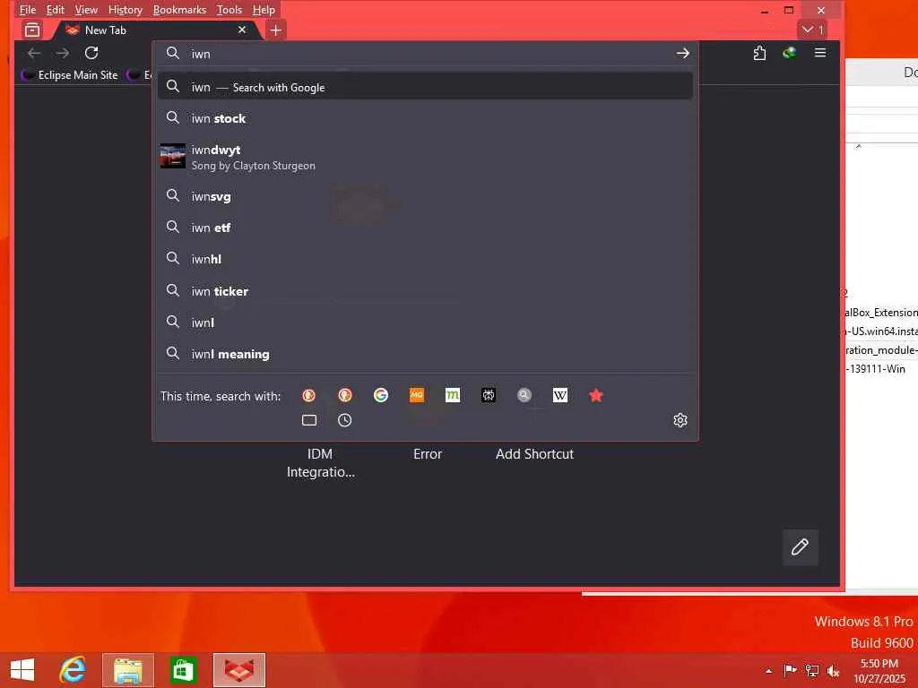Search this time with the black robot-icon engine
This screenshot has height=688, width=918.
[489, 395]
